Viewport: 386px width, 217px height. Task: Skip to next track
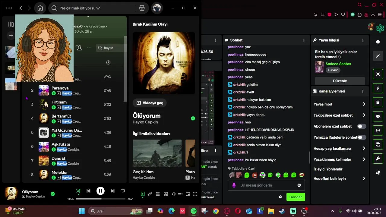pos(112,191)
